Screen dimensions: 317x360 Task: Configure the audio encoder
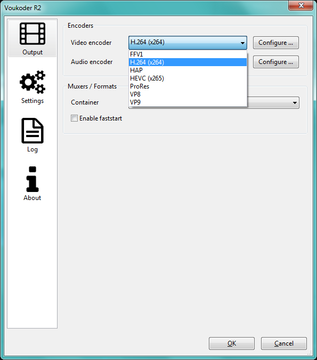tap(276, 62)
